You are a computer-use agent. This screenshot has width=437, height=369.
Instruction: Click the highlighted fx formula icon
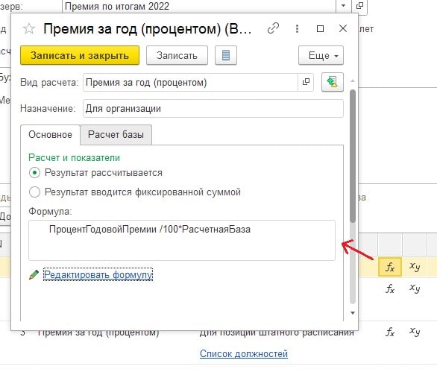click(x=390, y=267)
